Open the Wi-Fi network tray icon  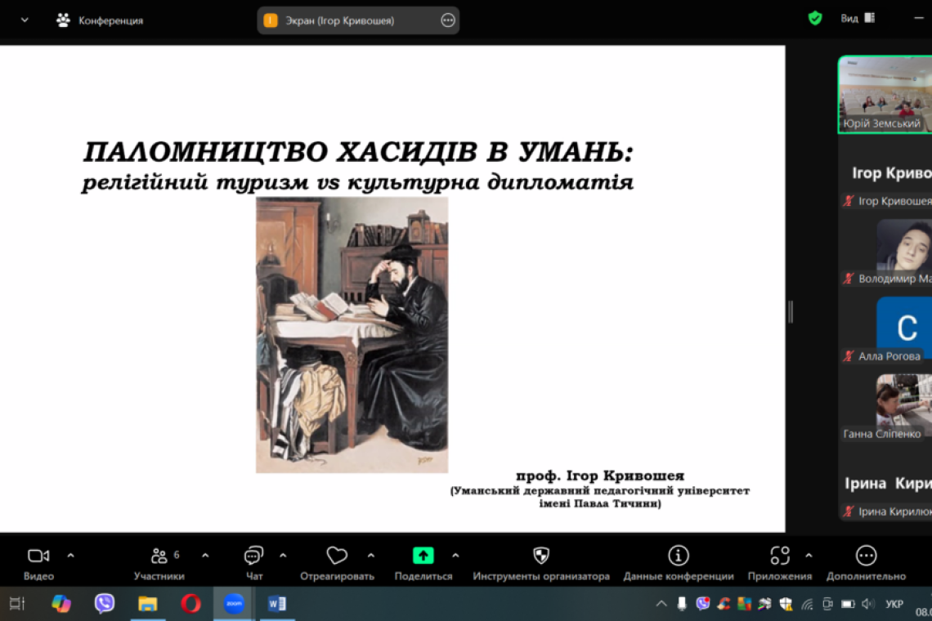807,605
